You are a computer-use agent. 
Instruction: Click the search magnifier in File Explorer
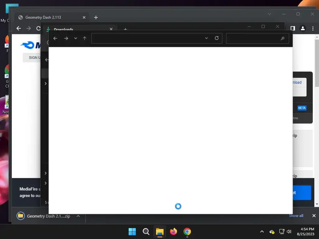tap(282, 38)
